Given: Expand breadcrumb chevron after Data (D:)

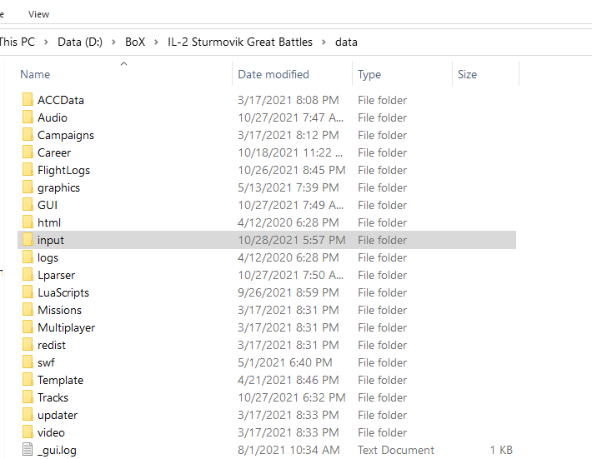Looking at the screenshot, I should tap(113, 42).
